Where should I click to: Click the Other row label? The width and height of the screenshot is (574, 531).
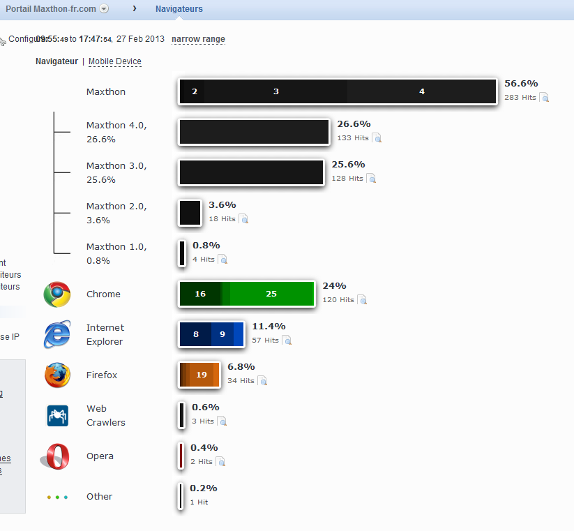click(x=99, y=497)
